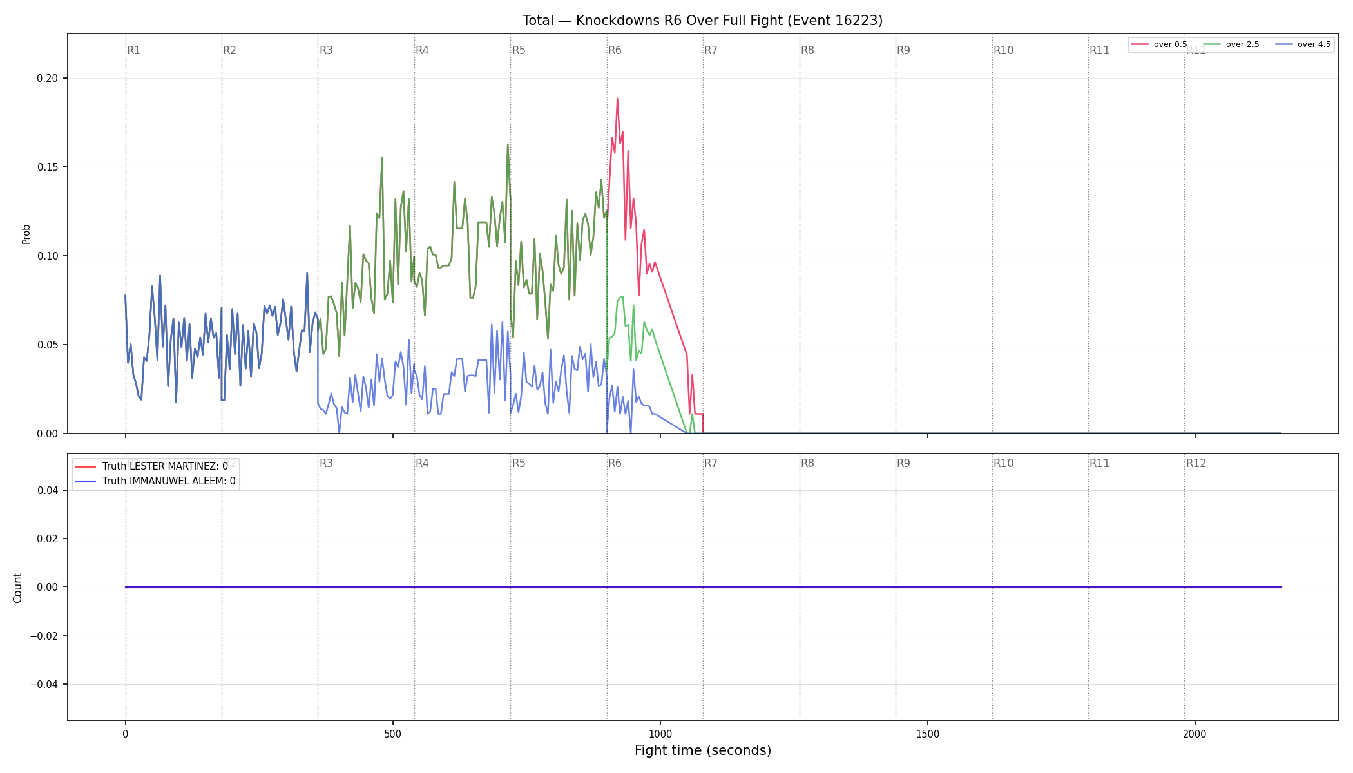Click the 'Fight time (seconds)' axis label
The height and width of the screenshot is (773, 1353).
pos(703,750)
